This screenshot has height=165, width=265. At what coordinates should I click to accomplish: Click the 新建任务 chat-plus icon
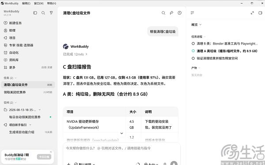coord(6,23)
